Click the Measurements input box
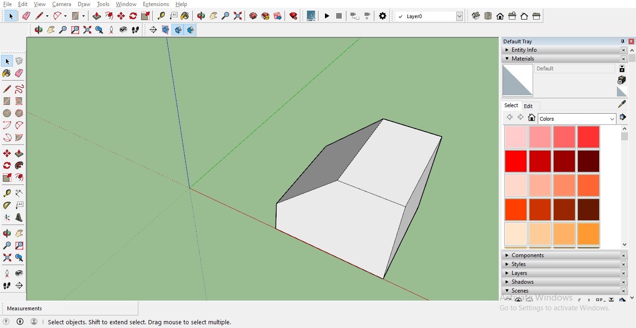Image resolution: width=636 pixels, height=328 pixels. tap(100, 308)
